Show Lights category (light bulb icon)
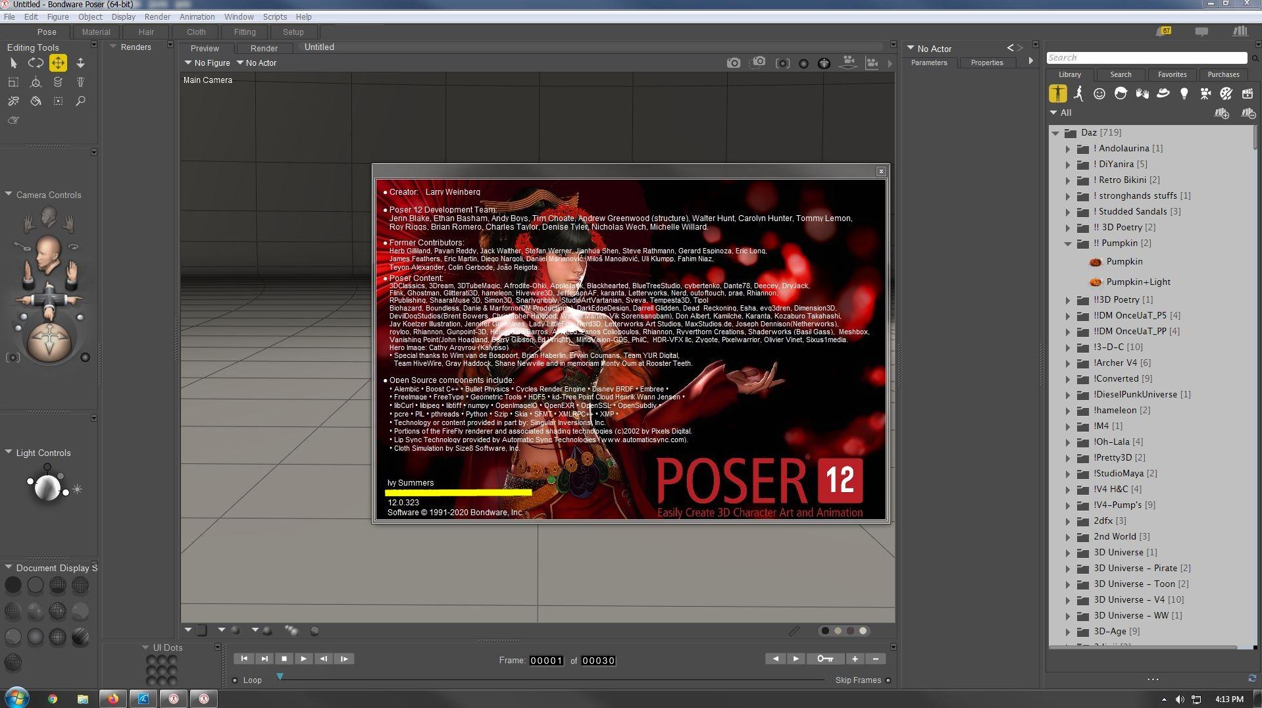This screenshot has width=1262, height=708. click(x=1184, y=93)
